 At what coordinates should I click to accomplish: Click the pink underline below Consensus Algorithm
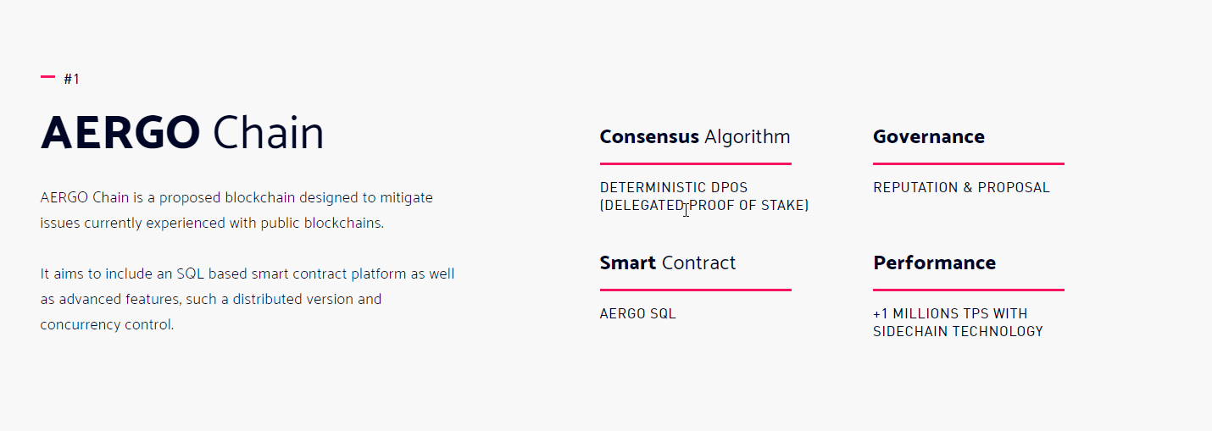695,163
